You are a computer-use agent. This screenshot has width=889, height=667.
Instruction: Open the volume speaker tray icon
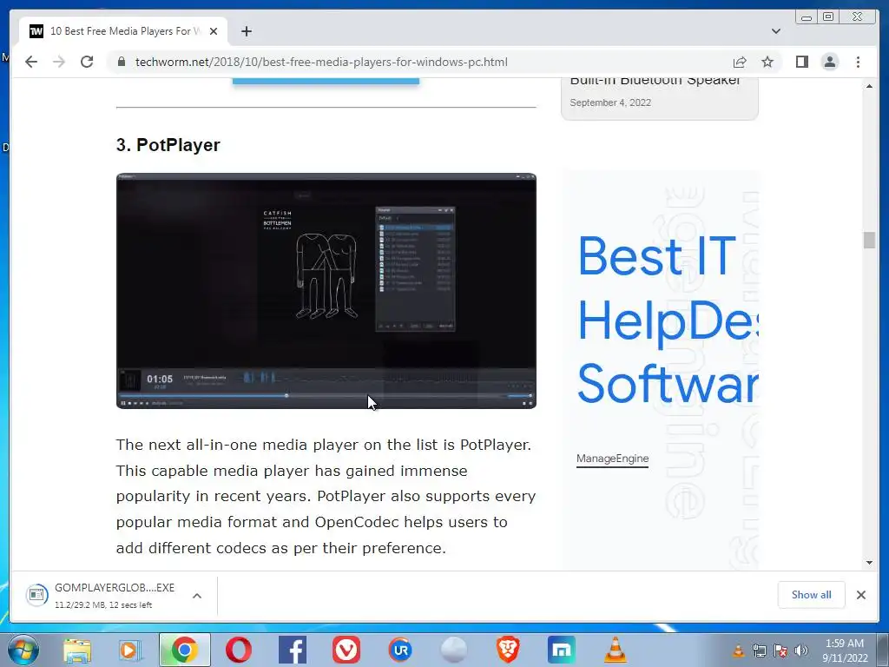click(801, 650)
